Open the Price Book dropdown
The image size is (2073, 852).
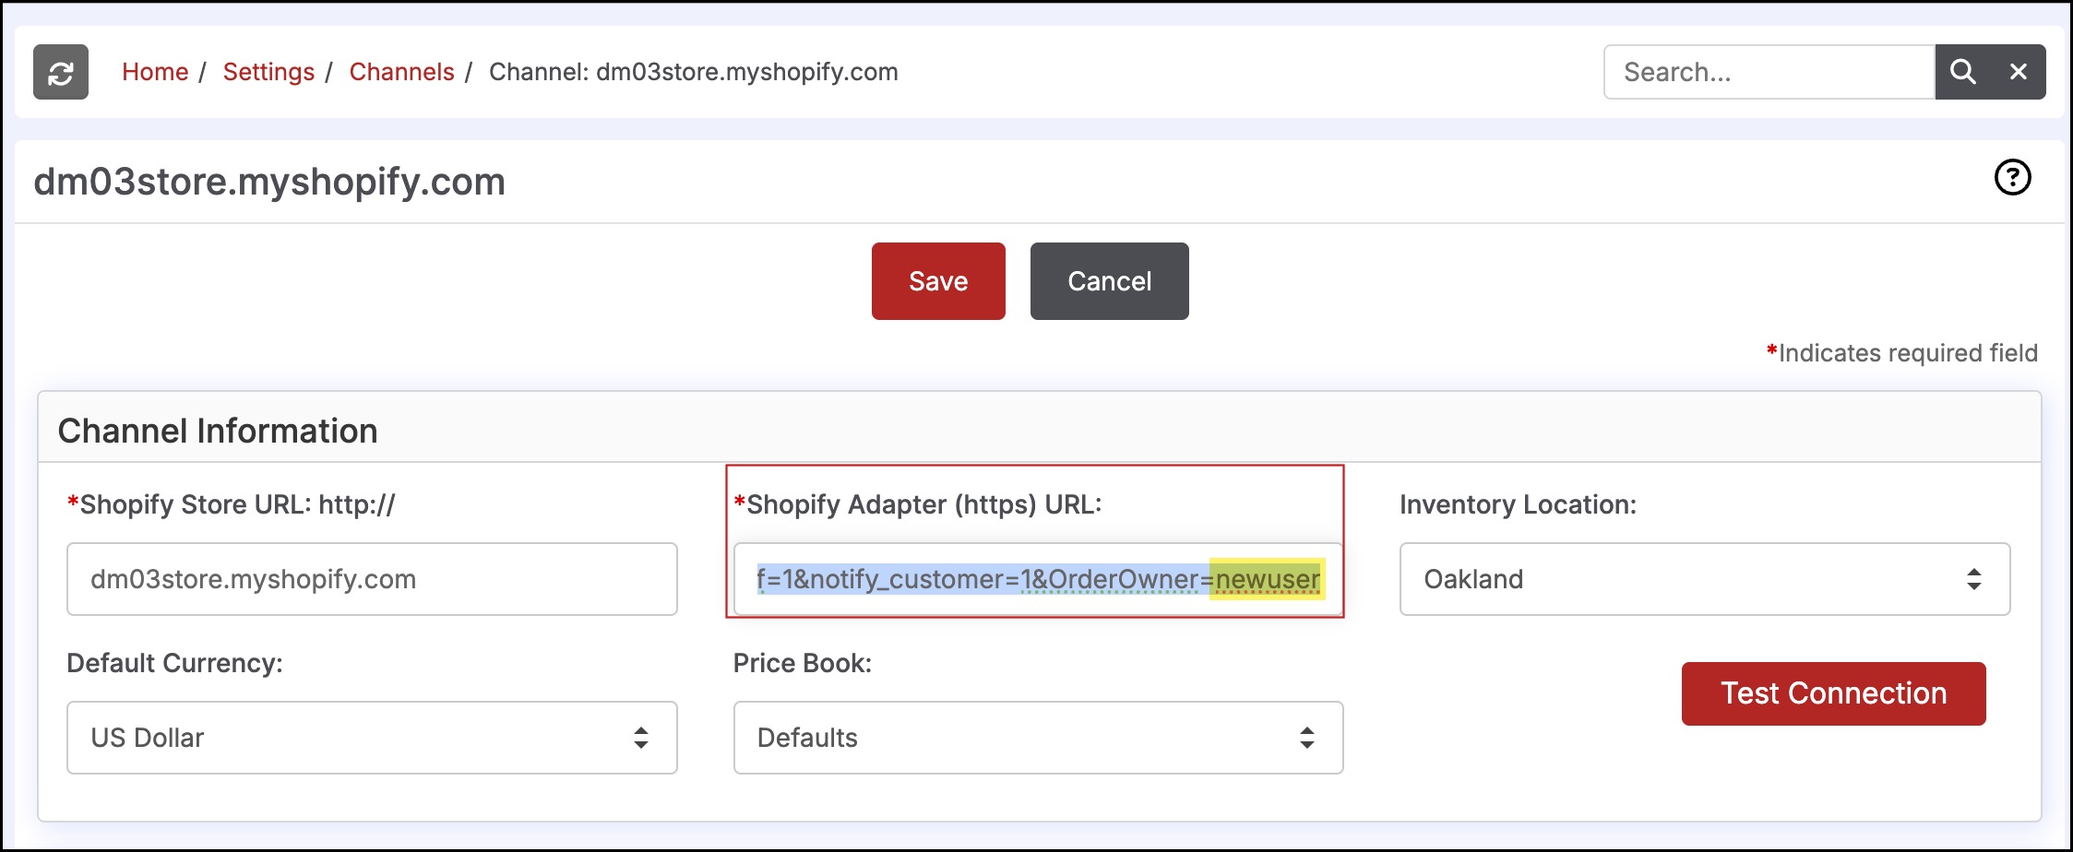(1038, 738)
